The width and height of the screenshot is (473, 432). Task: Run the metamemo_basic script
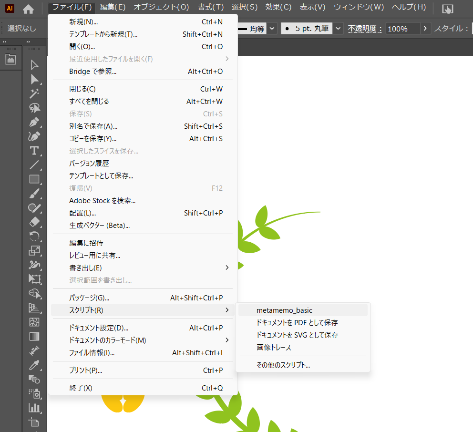303,310
